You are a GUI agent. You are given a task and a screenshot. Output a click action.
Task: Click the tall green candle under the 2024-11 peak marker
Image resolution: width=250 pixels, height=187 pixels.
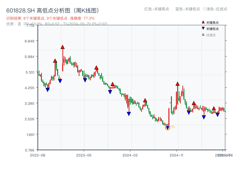point(177,95)
